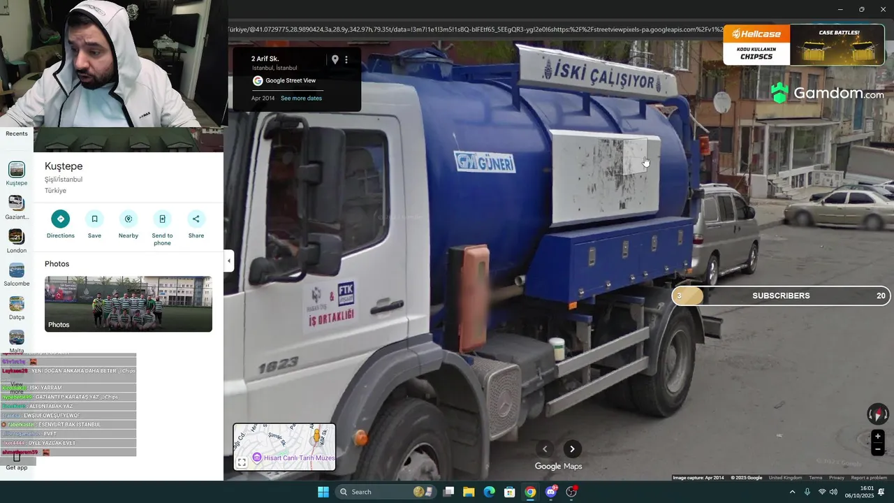This screenshot has height=503, width=894.
Task: Click the 2 Arif Sk. address text
Action: click(265, 59)
